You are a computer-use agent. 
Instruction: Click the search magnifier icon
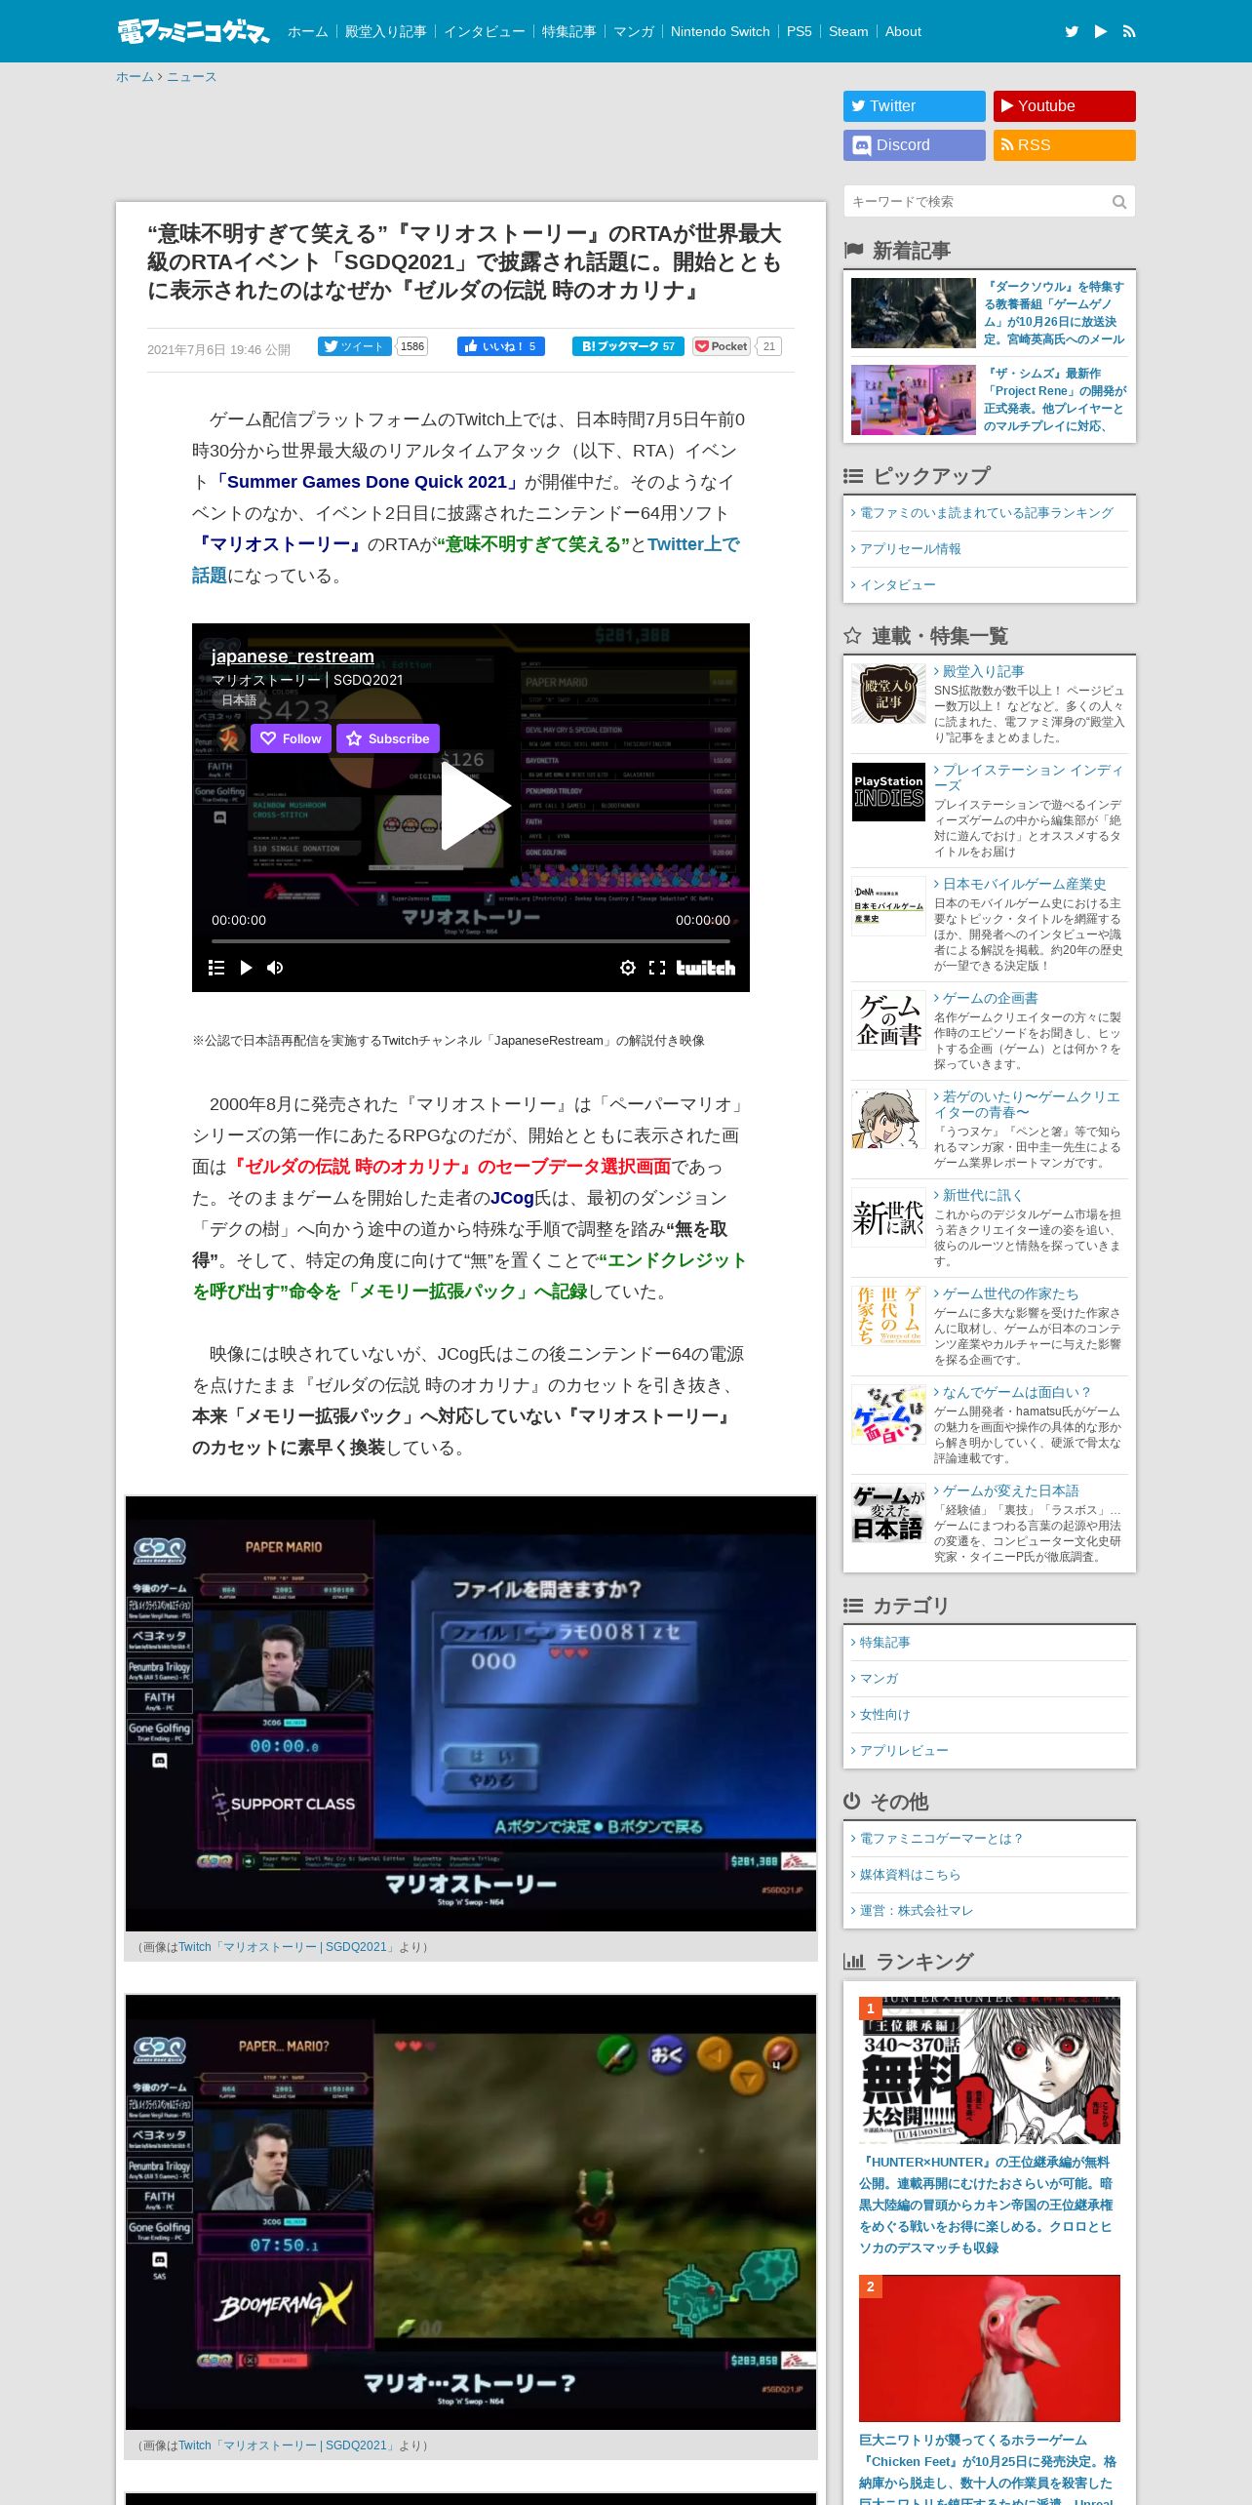coord(1119,202)
